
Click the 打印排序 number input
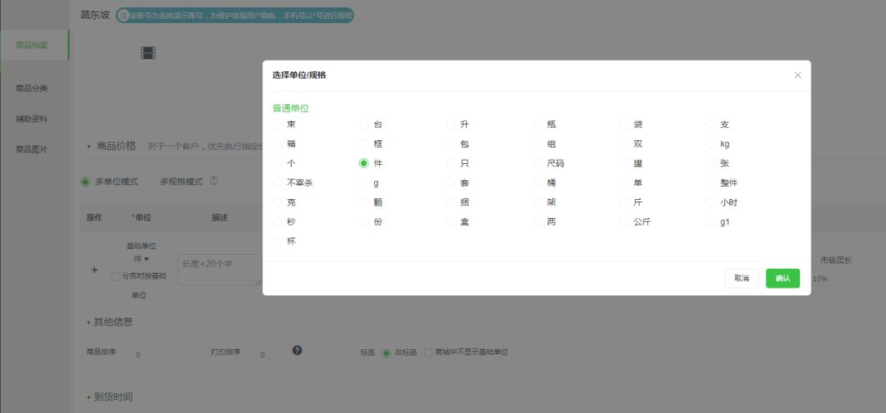coord(270,354)
